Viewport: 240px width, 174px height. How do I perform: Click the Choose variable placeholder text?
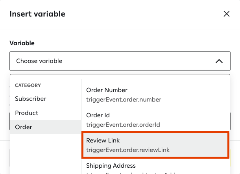pyautogui.click(x=39, y=61)
